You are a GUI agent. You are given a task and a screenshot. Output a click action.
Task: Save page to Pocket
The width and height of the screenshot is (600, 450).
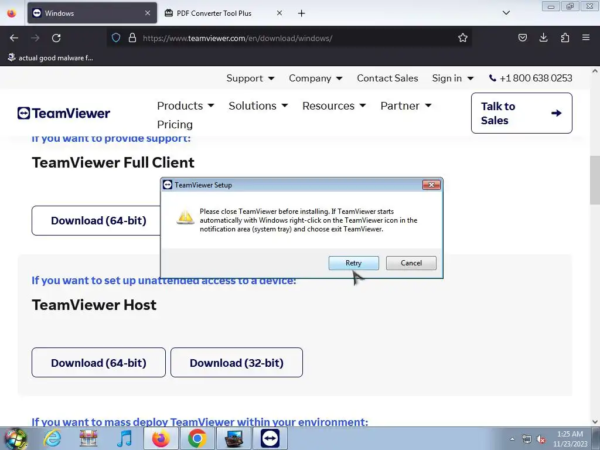[522, 37]
